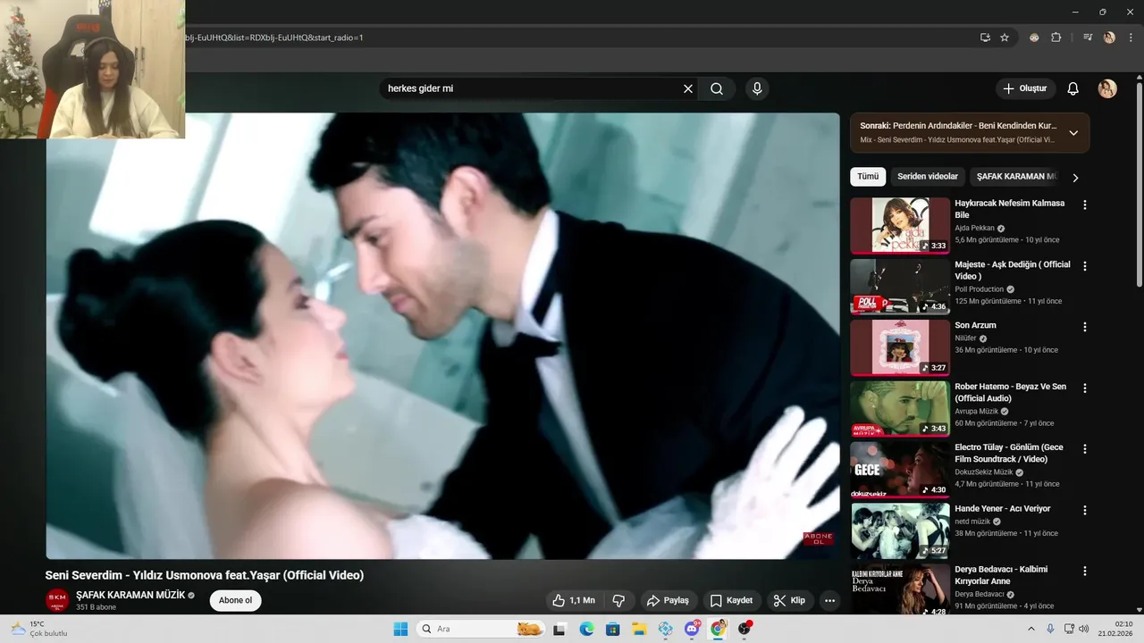Open Haykıracak Nefesim Kalmasa Bile thumbnail
The height and width of the screenshot is (643, 1144).
[x=900, y=226]
